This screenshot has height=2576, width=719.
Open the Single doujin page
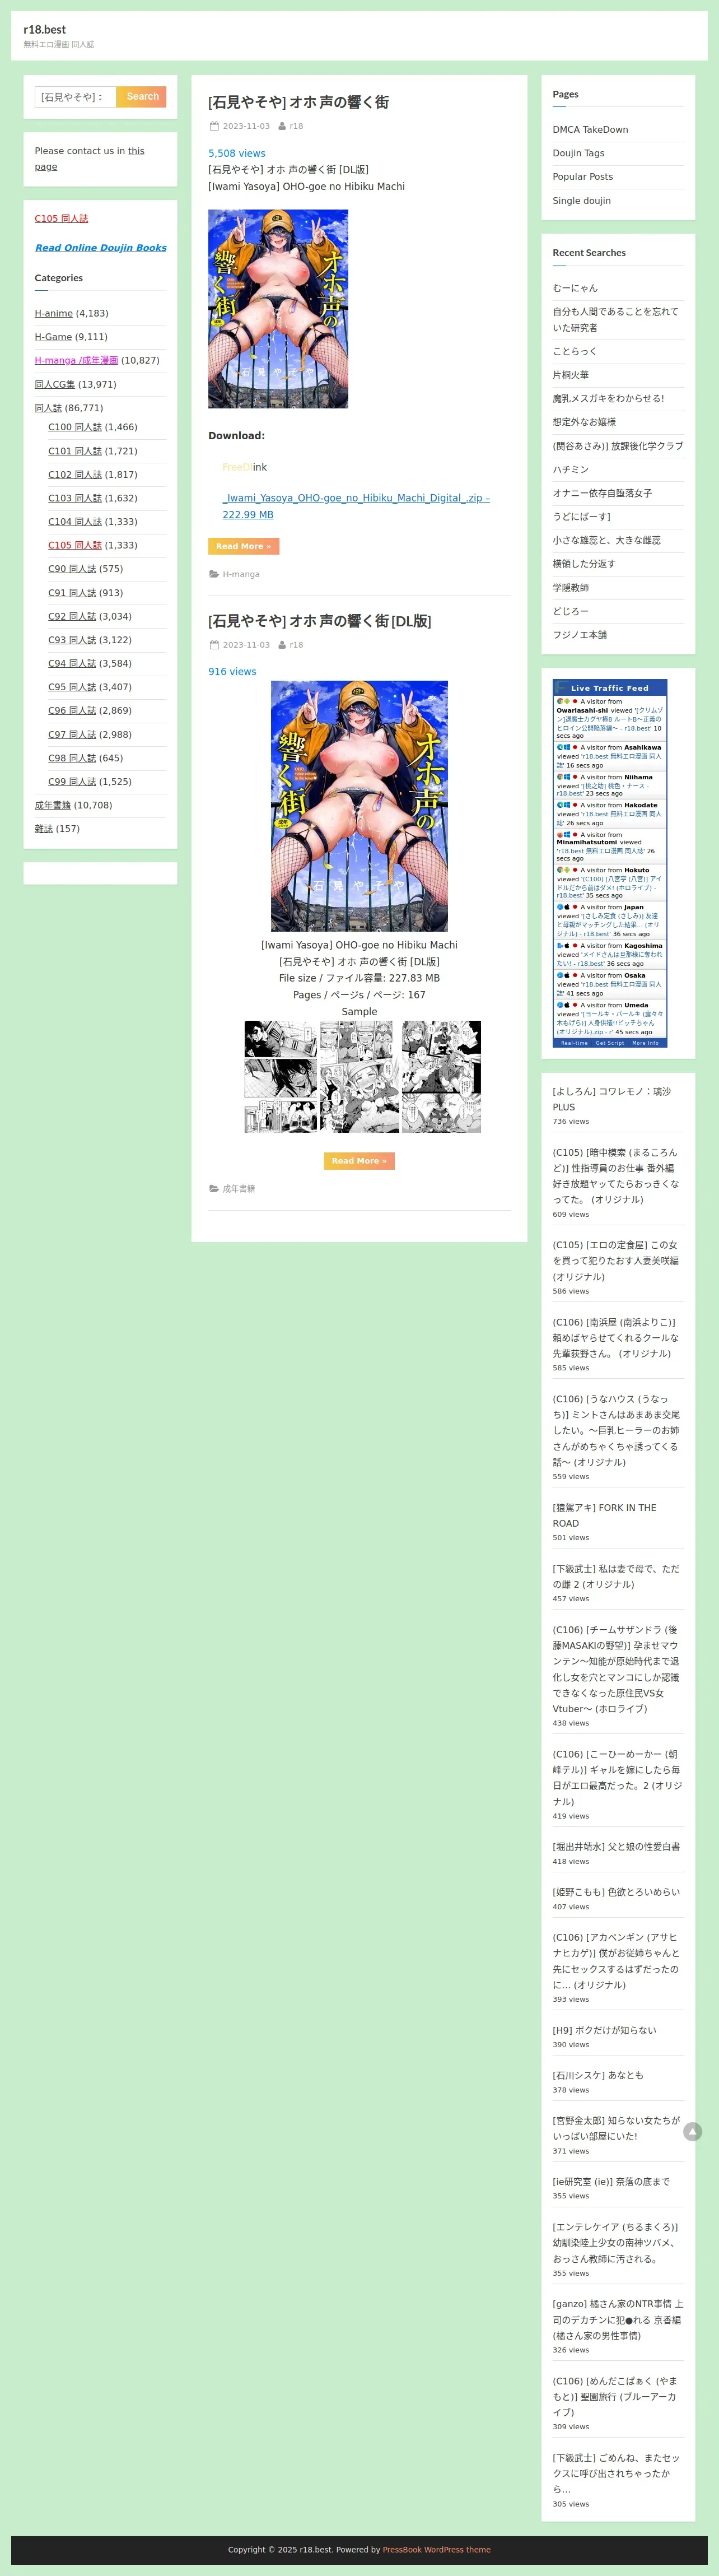coord(582,201)
